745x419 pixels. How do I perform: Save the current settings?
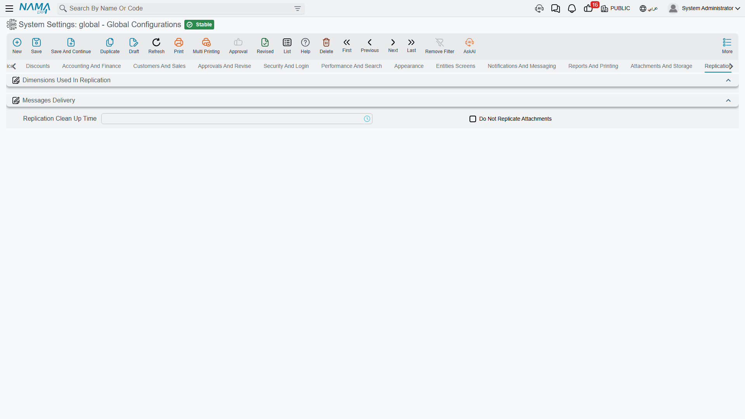coord(36,46)
